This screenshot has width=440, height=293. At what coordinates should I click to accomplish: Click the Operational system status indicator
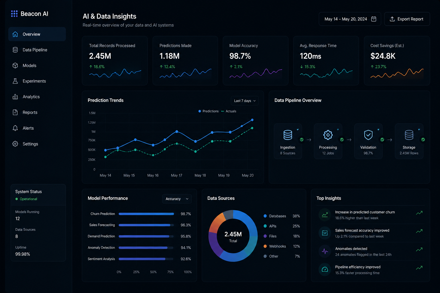(26, 199)
